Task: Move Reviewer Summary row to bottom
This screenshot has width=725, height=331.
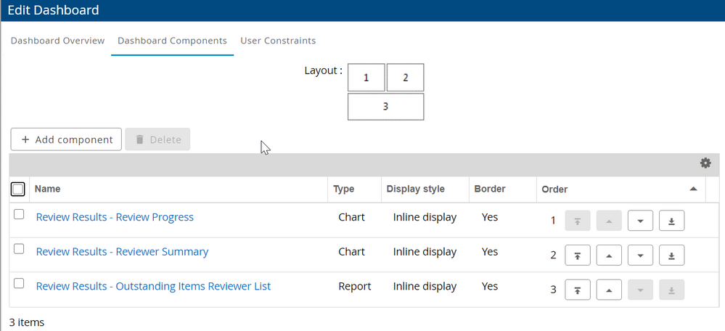Action: [x=671, y=256]
